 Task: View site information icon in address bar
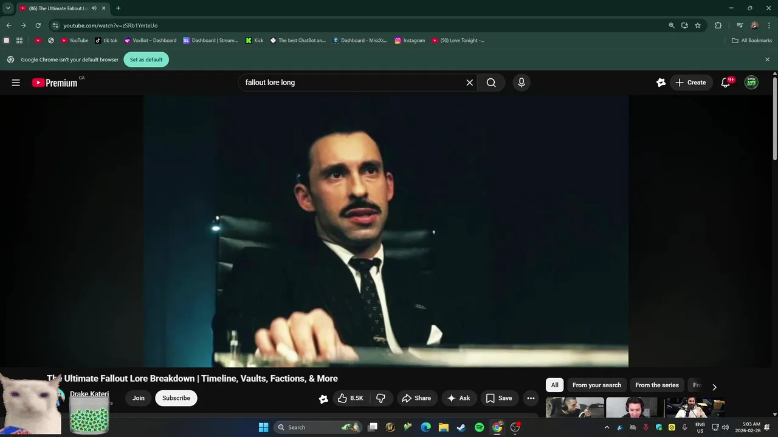[55, 25]
